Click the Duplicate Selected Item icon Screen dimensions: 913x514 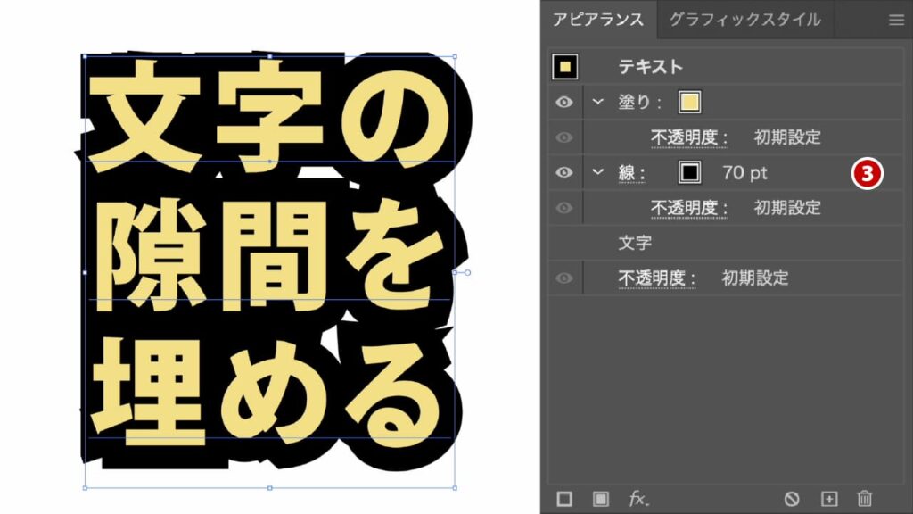pyautogui.click(x=828, y=499)
